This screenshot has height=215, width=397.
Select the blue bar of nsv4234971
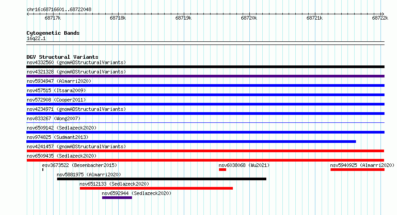coord(205,114)
